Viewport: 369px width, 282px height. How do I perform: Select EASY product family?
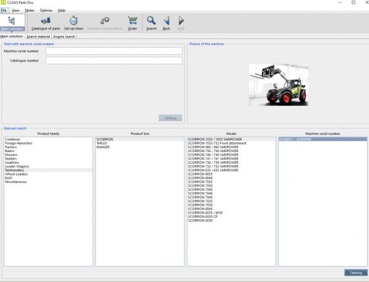point(48,178)
